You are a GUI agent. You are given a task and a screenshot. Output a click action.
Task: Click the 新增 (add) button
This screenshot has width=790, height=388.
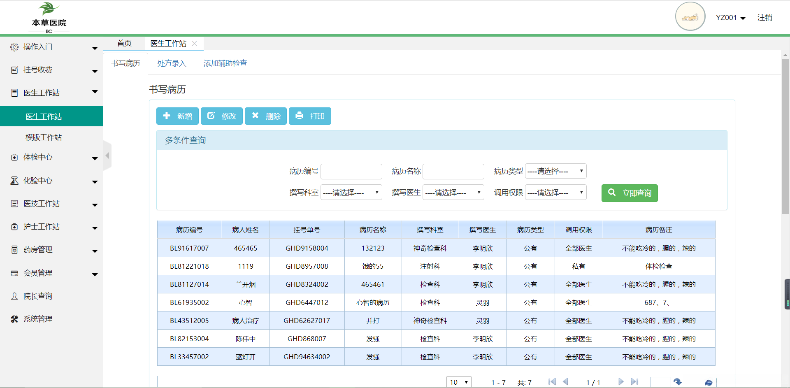177,116
